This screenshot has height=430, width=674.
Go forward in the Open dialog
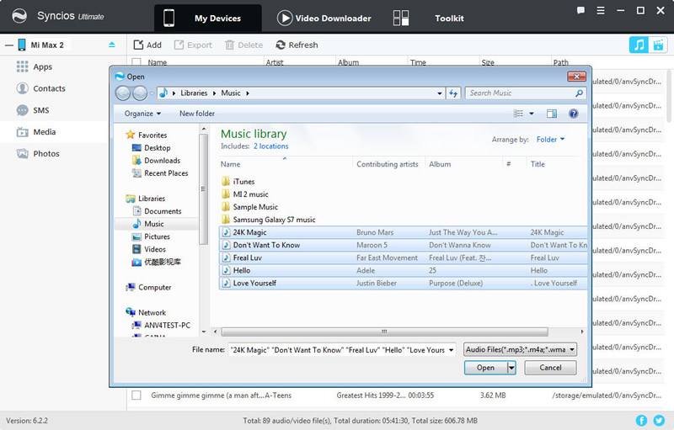click(140, 93)
